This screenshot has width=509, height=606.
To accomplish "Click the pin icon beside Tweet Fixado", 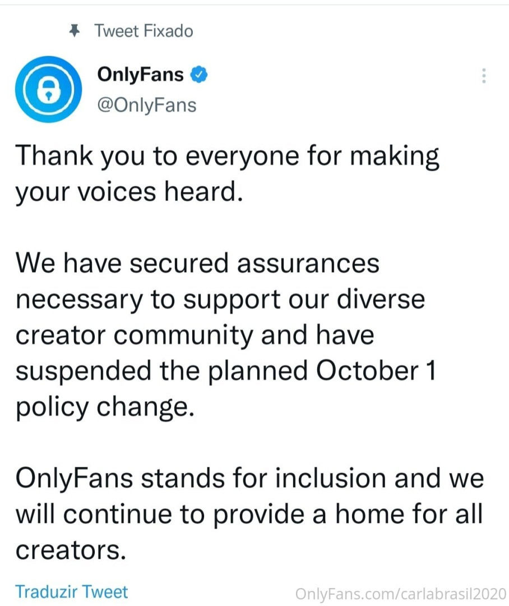I will tap(74, 30).
